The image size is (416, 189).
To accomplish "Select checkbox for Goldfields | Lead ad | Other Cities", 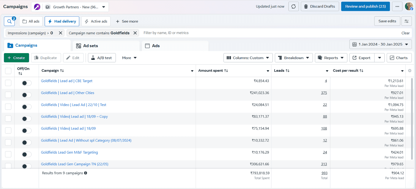I will [8, 95].
